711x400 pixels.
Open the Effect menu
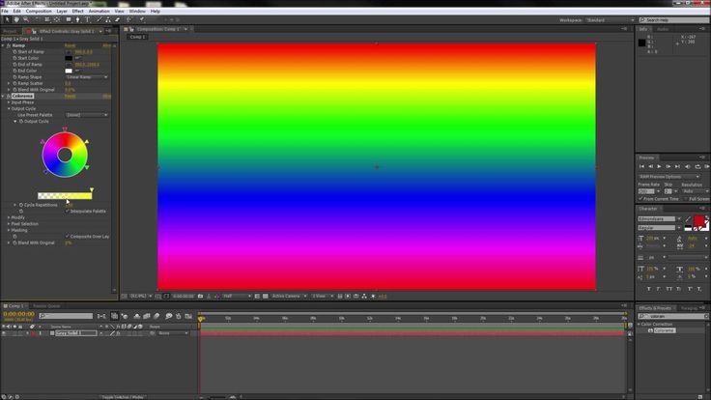coord(78,11)
